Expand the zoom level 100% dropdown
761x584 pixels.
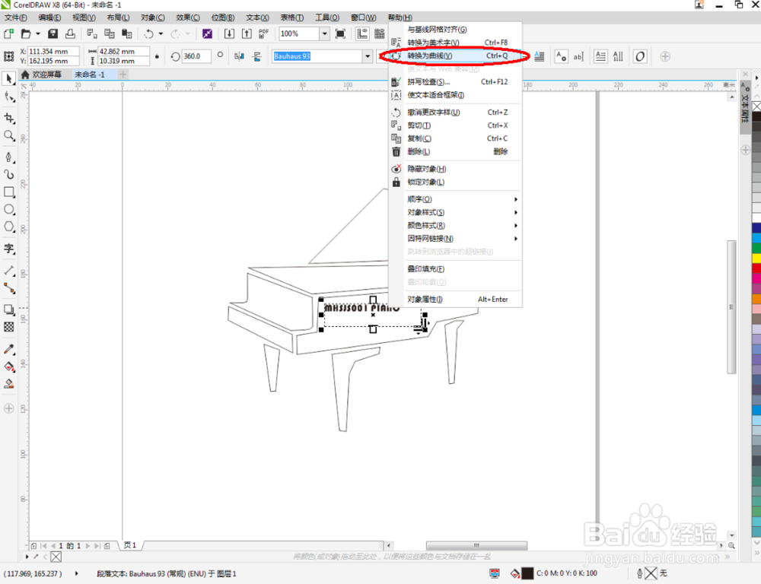[324, 33]
